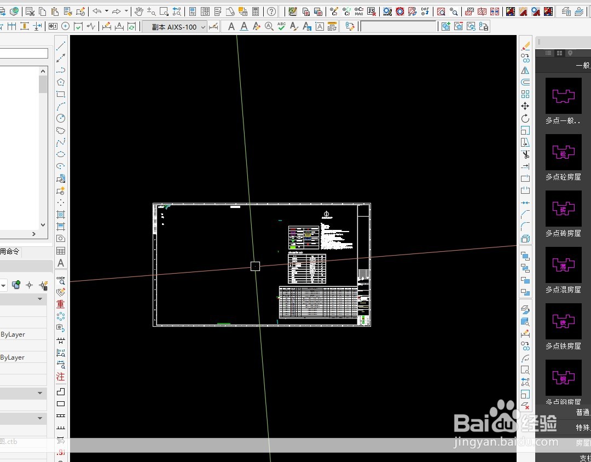Expand the first collapsed section in the left panel
This screenshot has height=462, width=591.
[40, 299]
